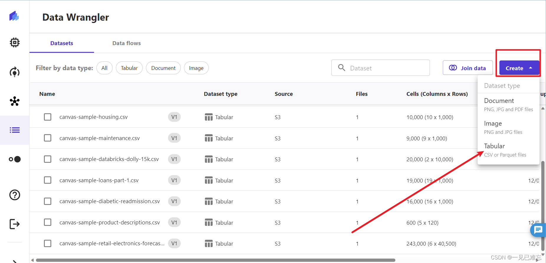Click the search magnifier icon
Viewport: 546px width, 263px height.
[342, 68]
